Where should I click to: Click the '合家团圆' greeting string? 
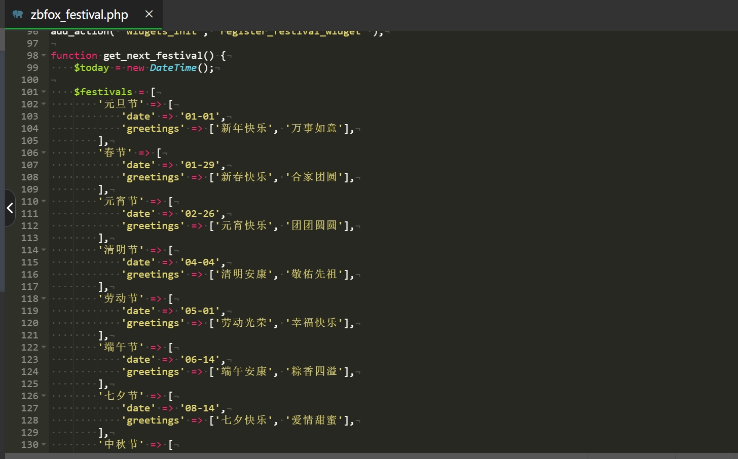coord(314,177)
